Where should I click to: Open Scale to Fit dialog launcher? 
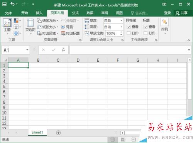122,40
